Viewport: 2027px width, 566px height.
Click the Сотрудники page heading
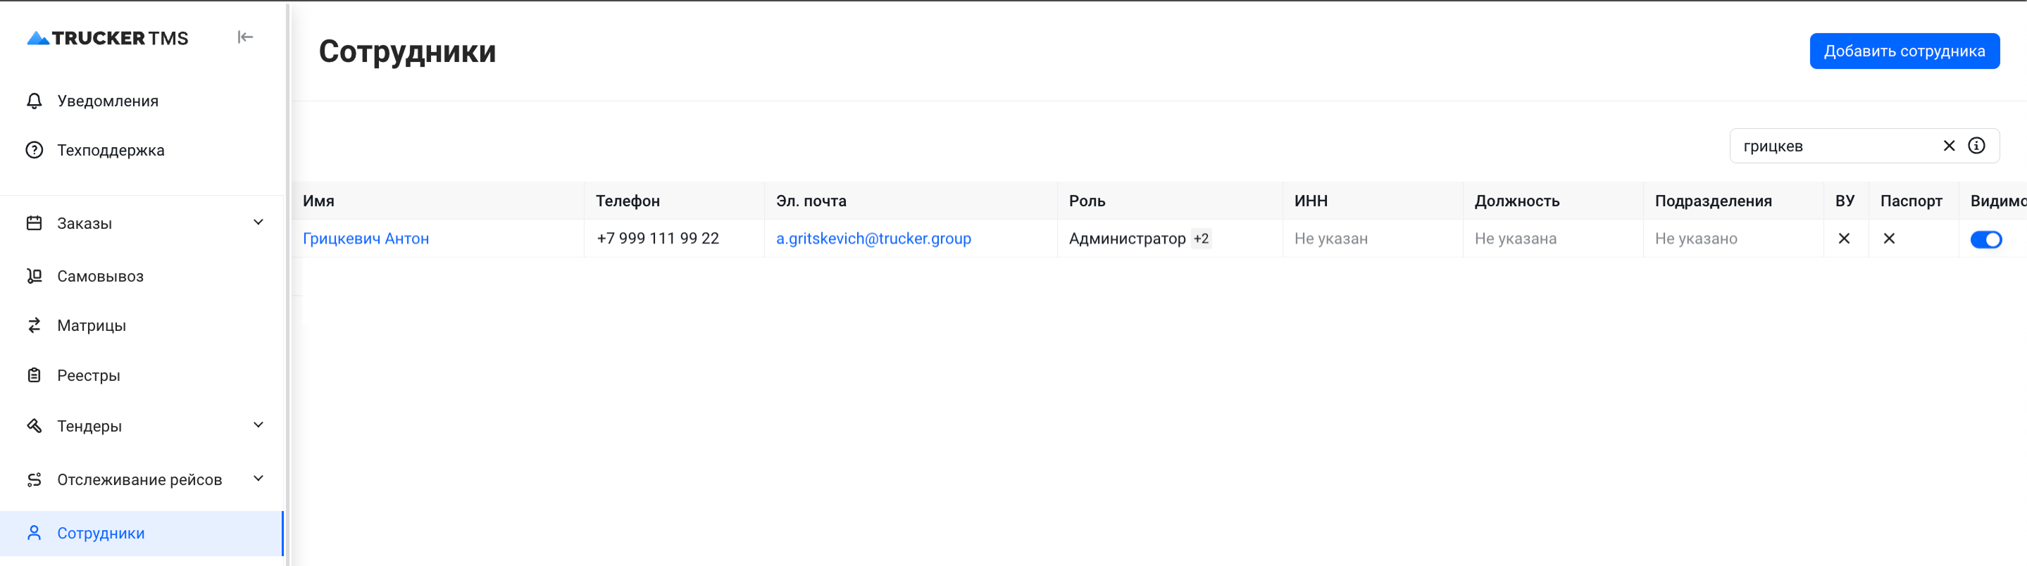[408, 51]
